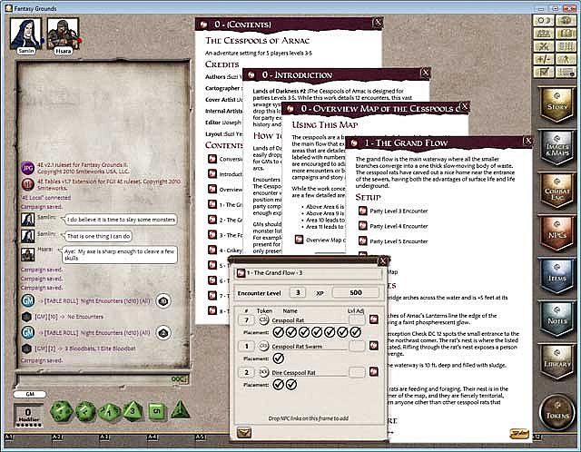Click Night Encounters table roll message from second roll
Image resolution: width=581 pixels, height=452 pixels.
(x=94, y=333)
